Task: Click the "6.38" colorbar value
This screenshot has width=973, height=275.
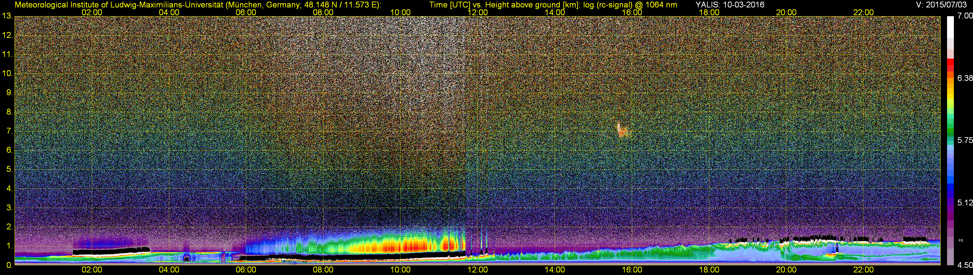Action: (x=965, y=78)
